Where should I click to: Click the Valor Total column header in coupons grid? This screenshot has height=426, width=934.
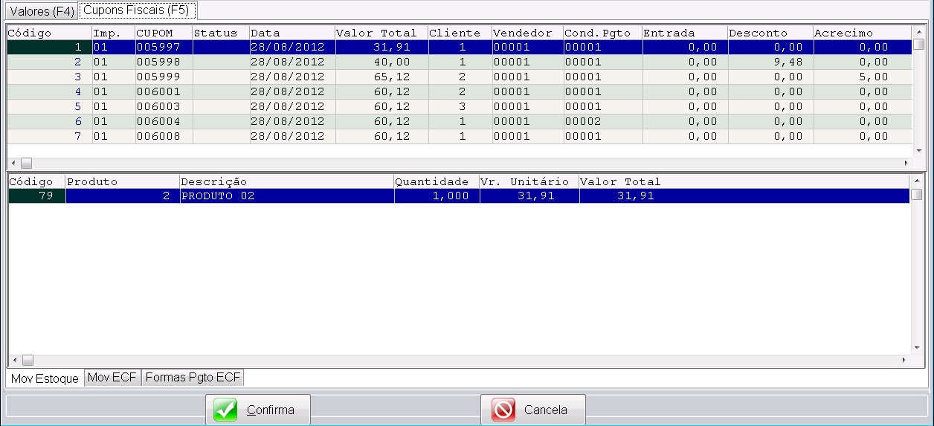coord(380,33)
